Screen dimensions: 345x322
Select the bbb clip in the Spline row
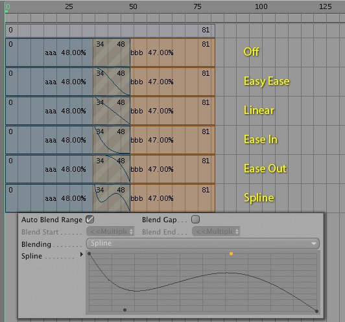click(x=172, y=198)
